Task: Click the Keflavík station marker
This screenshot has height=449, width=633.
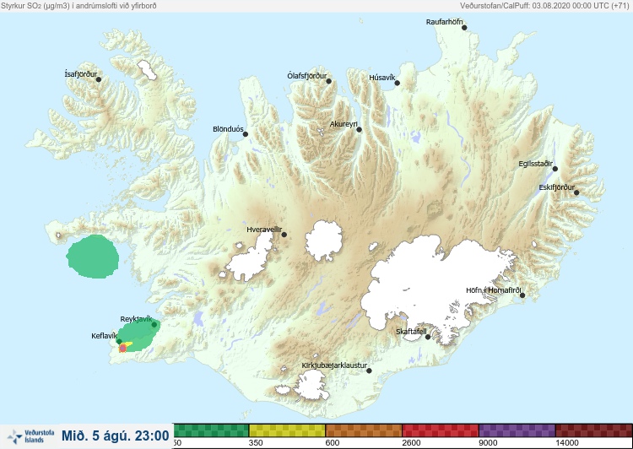Action: click(119, 342)
